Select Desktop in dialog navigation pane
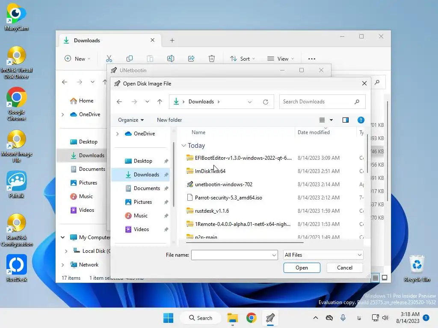 (142, 161)
